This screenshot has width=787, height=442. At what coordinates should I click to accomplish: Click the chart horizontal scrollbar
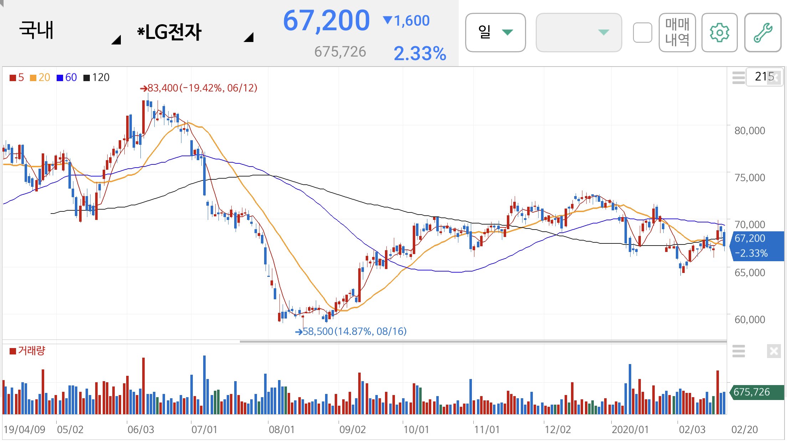point(483,342)
